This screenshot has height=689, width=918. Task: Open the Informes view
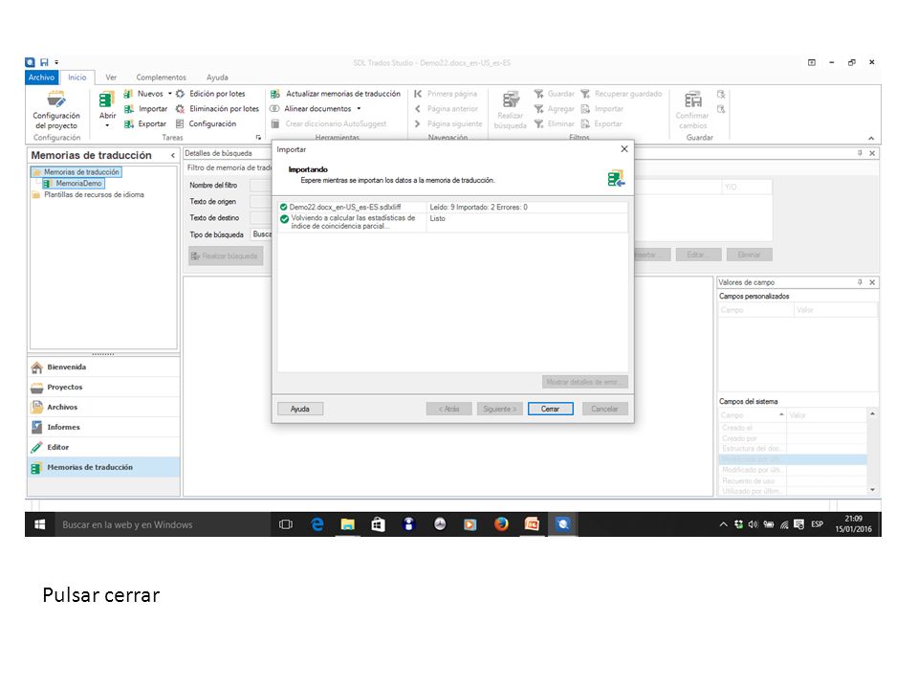(103, 427)
